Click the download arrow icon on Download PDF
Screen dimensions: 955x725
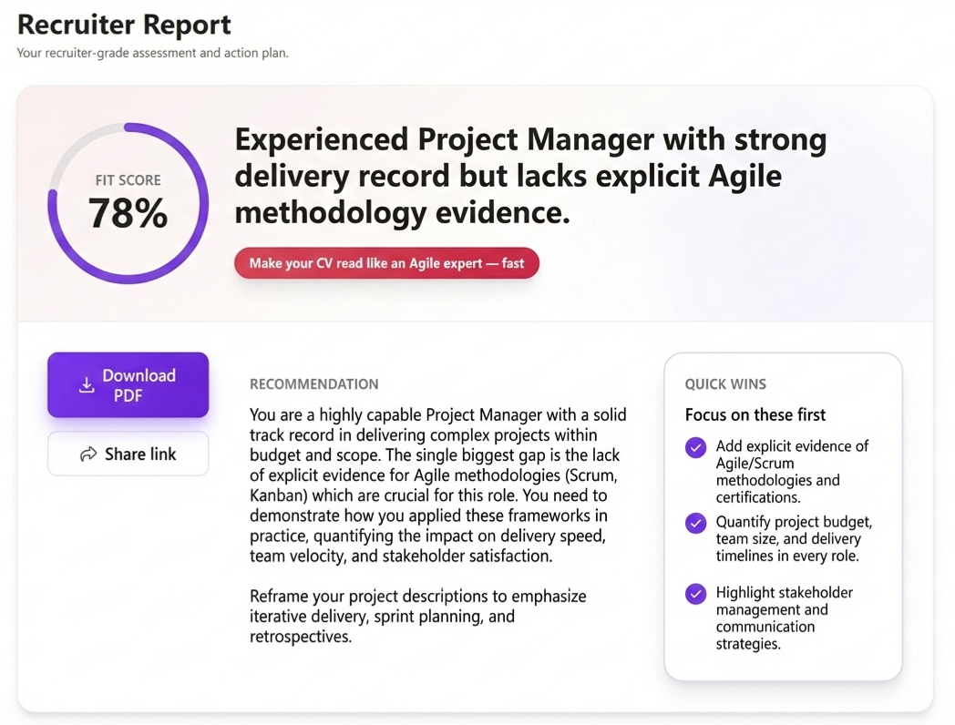pos(87,385)
